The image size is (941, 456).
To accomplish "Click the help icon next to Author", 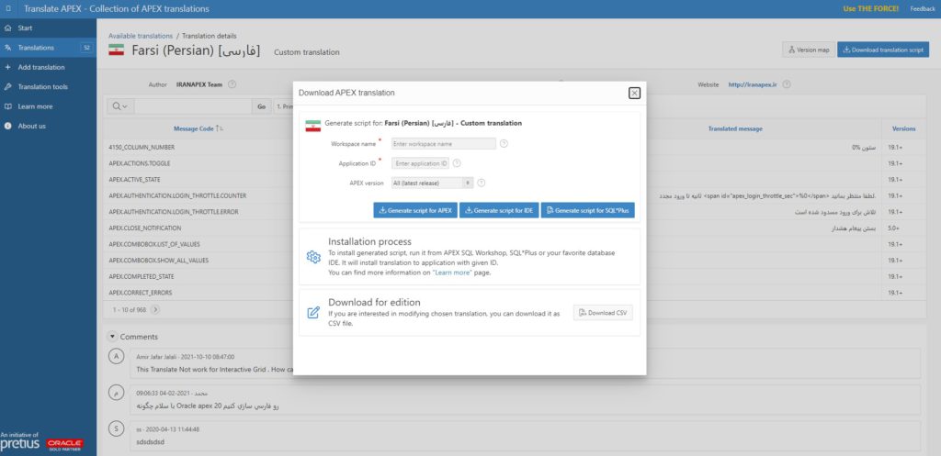I will click(x=232, y=84).
